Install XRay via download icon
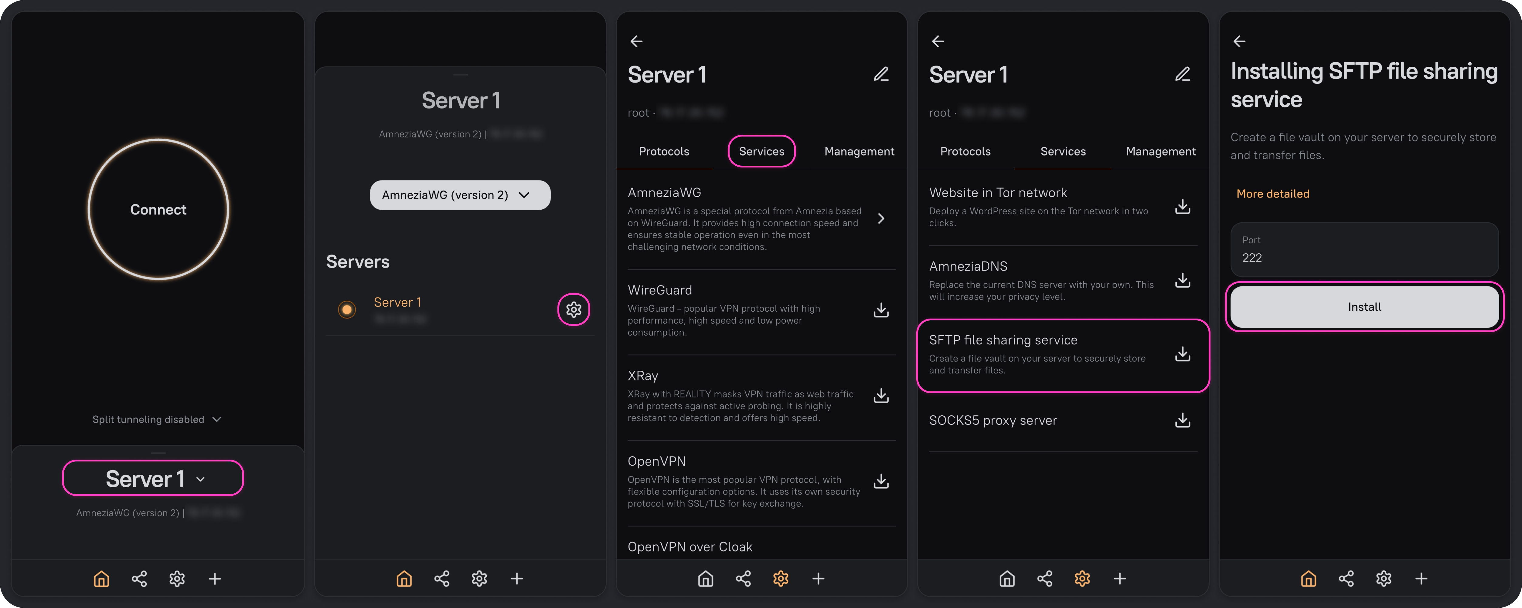Viewport: 1522px width, 608px height. click(x=881, y=396)
